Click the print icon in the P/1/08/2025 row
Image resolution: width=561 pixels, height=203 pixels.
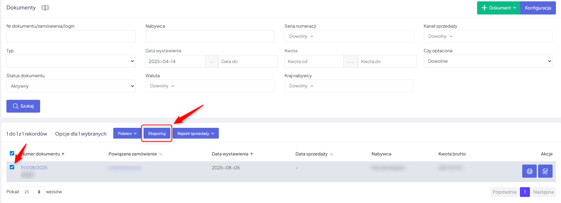click(x=529, y=171)
